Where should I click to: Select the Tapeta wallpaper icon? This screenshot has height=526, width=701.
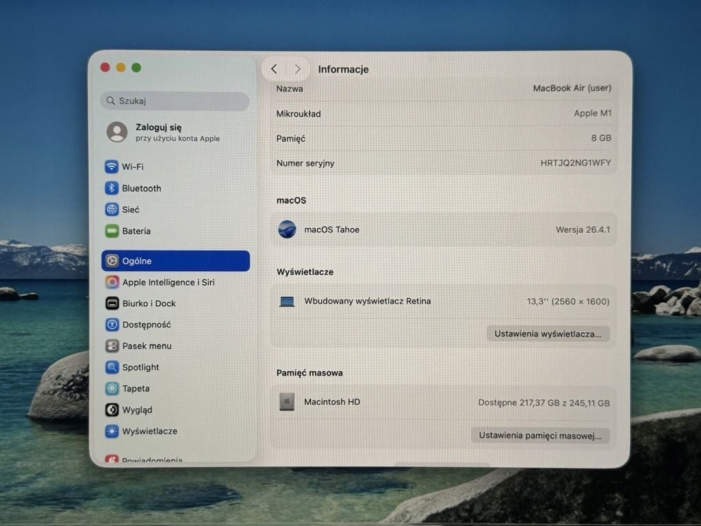coord(112,388)
